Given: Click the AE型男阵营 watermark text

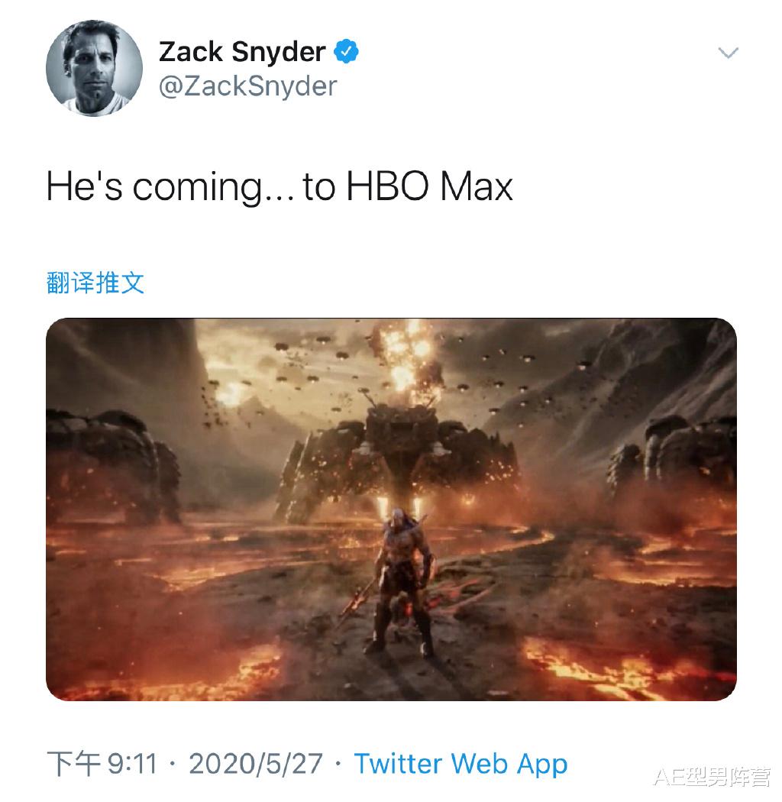Looking at the screenshot, I should point(712,778).
